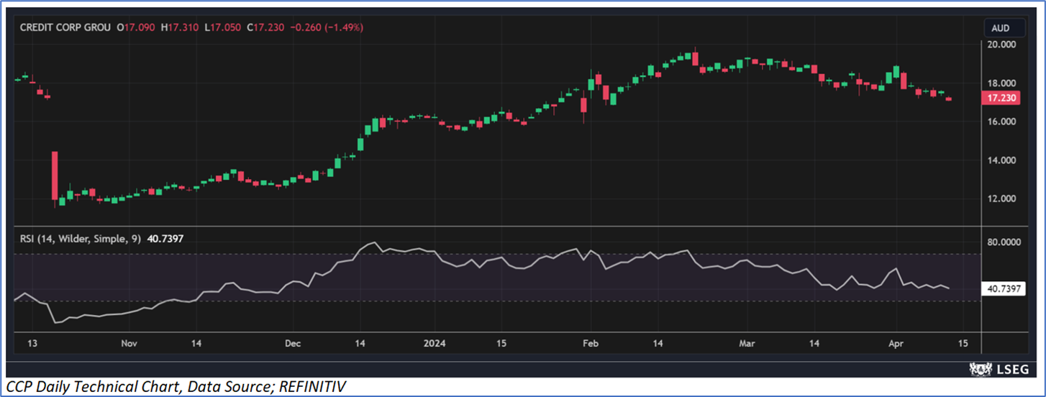Click the Mar date axis label
Viewport: 1046px width, 397px height.
[x=748, y=343]
